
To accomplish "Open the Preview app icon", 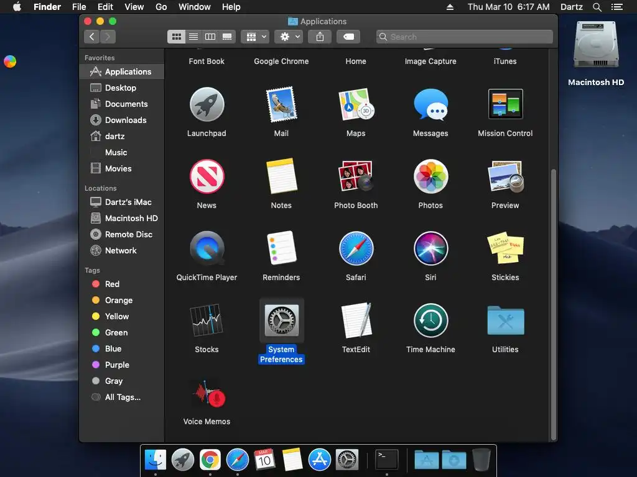I will click(x=505, y=176).
